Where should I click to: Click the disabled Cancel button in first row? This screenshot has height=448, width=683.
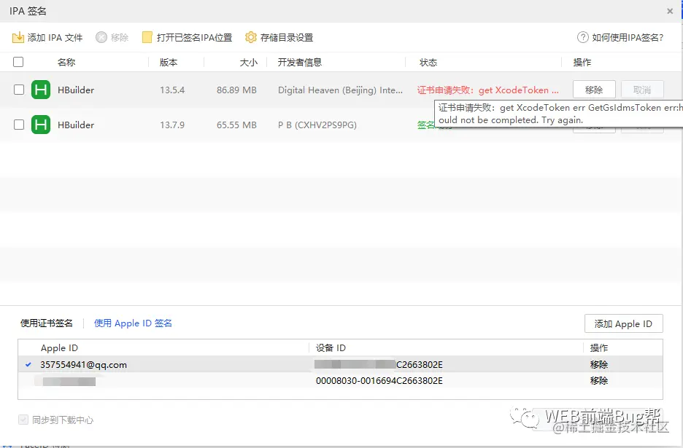point(642,90)
